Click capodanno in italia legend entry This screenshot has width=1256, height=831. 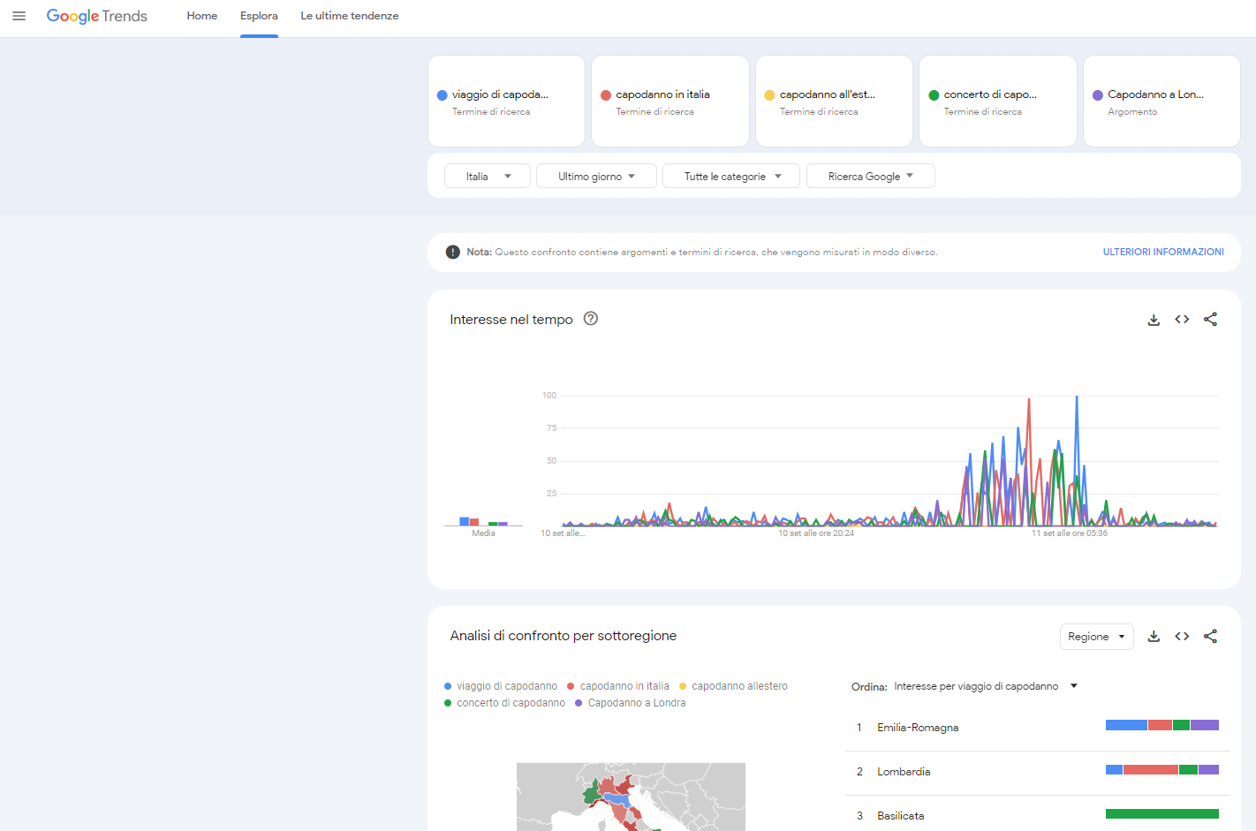click(x=618, y=686)
